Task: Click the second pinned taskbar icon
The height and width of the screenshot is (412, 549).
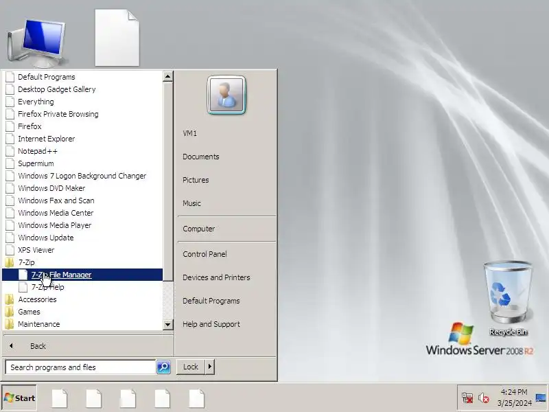Action: [94, 398]
